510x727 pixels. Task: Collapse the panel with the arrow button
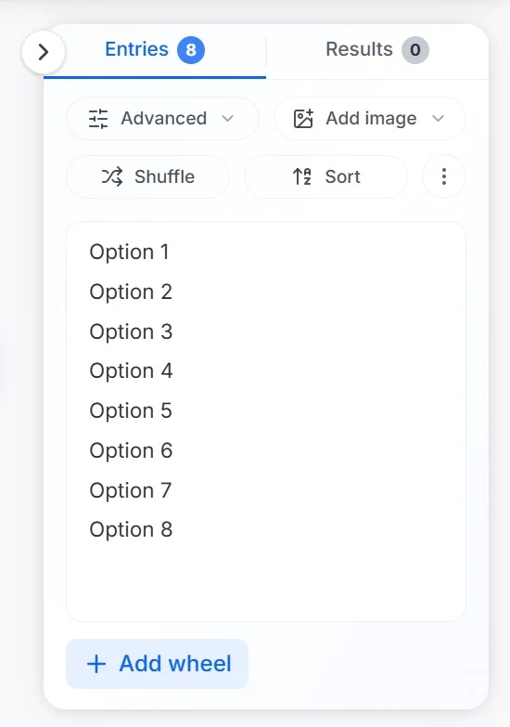point(44,52)
